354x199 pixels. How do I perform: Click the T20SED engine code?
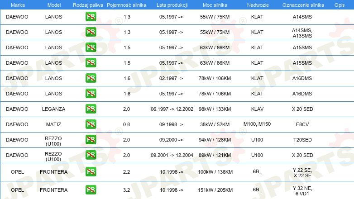(x=302, y=140)
